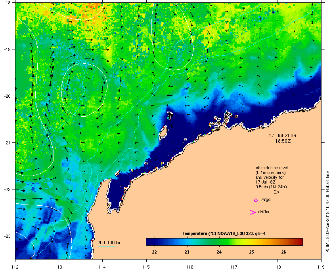The image size is (333, 269).
Task: Click the latitude axis label '-19'
Action: point(7,49)
